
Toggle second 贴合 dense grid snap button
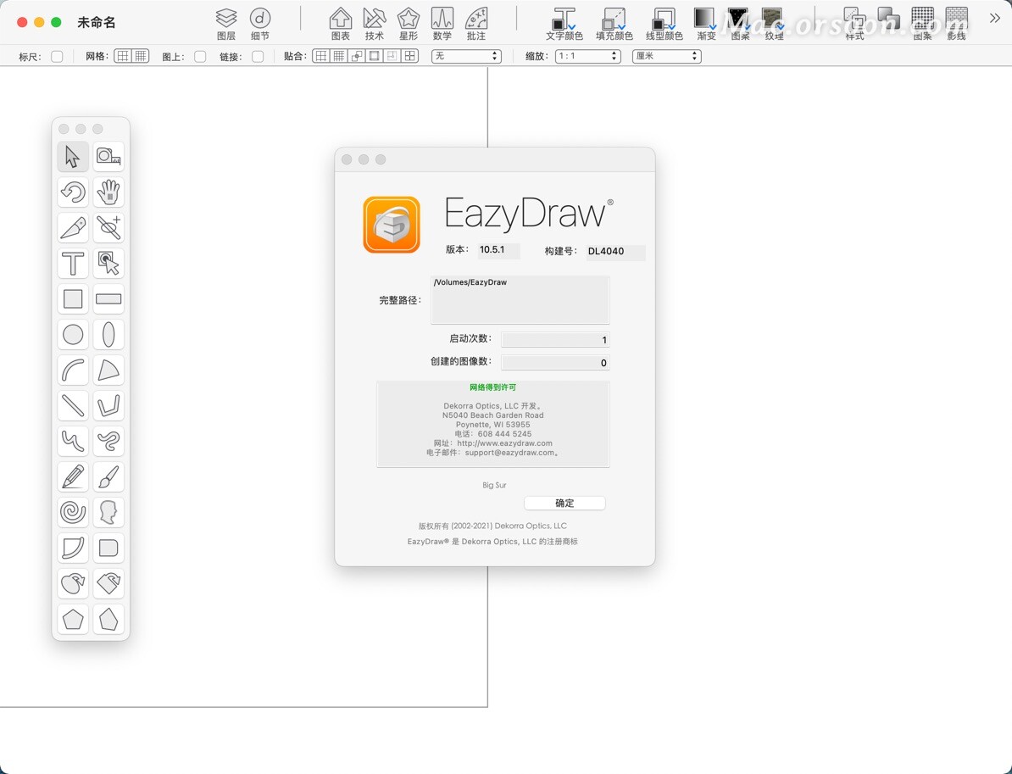point(338,56)
